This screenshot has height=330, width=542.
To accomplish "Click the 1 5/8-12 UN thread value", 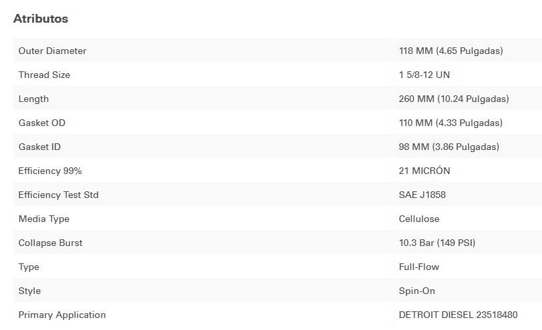I will pyautogui.click(x=424, y=75).
